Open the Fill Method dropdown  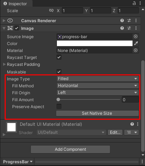[98, 86]
